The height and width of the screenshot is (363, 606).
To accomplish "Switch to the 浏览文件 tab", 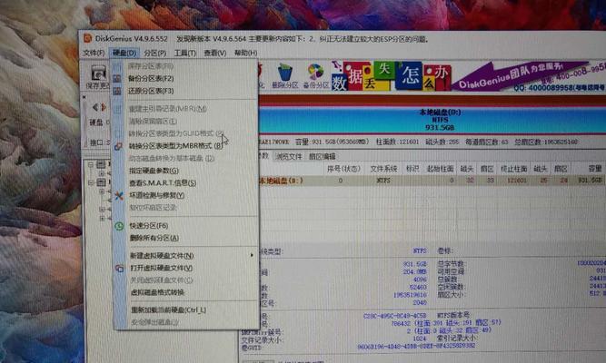I will pos(288,156).
